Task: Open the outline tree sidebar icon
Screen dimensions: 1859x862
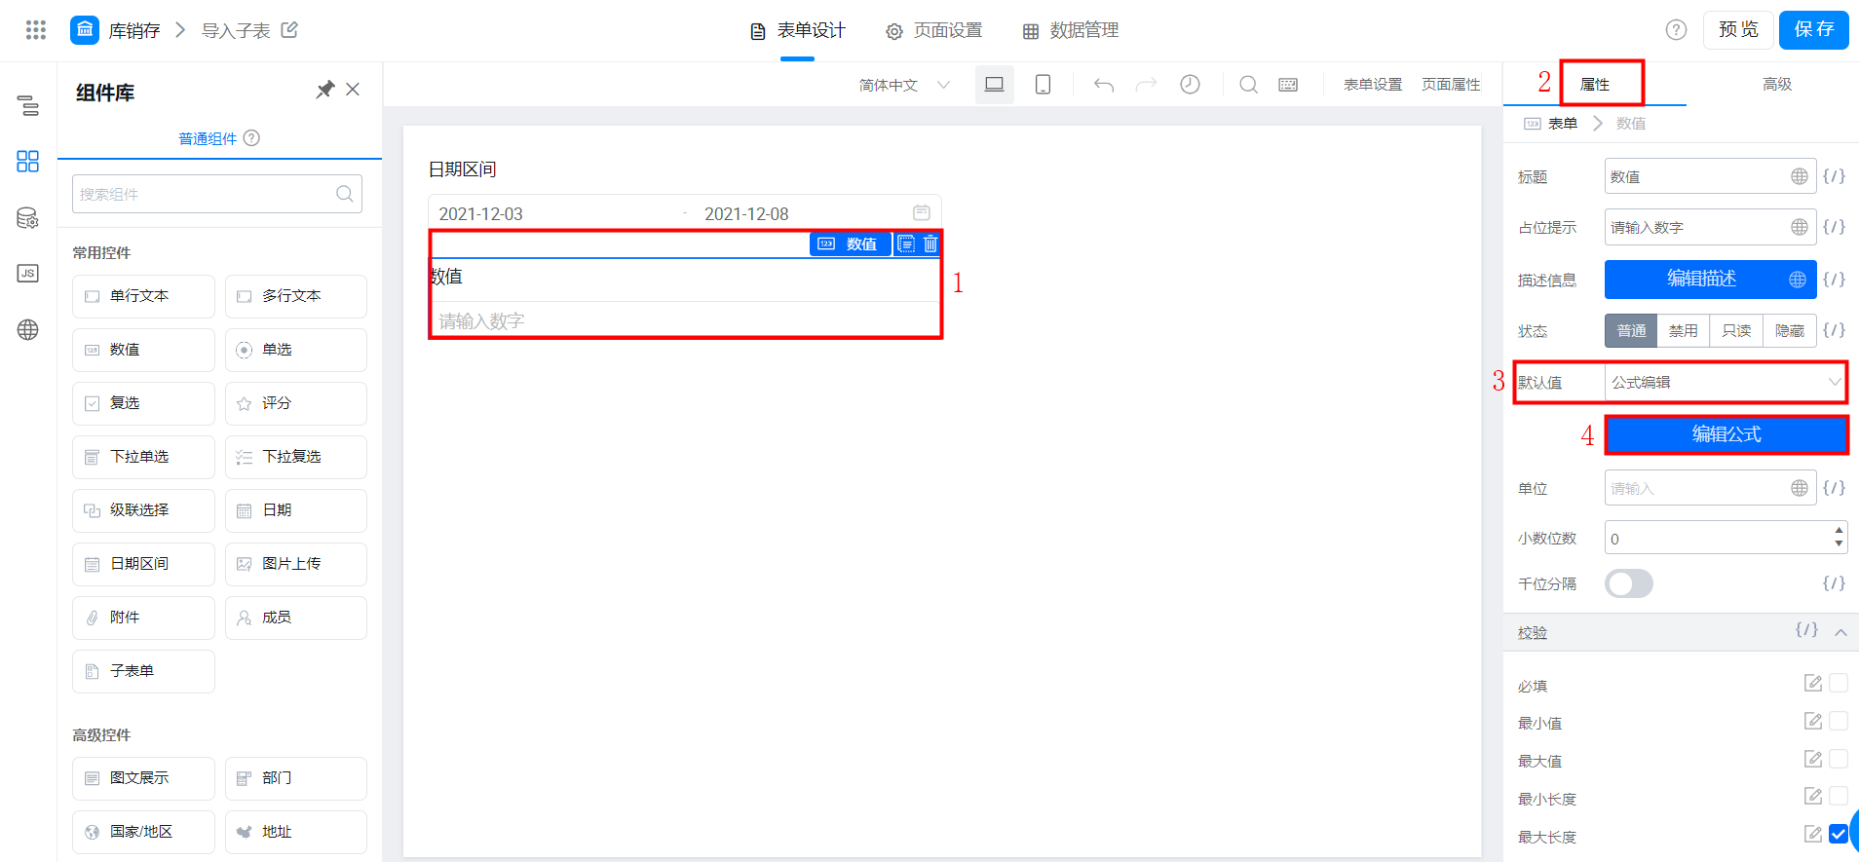Action: coord(28,105)
